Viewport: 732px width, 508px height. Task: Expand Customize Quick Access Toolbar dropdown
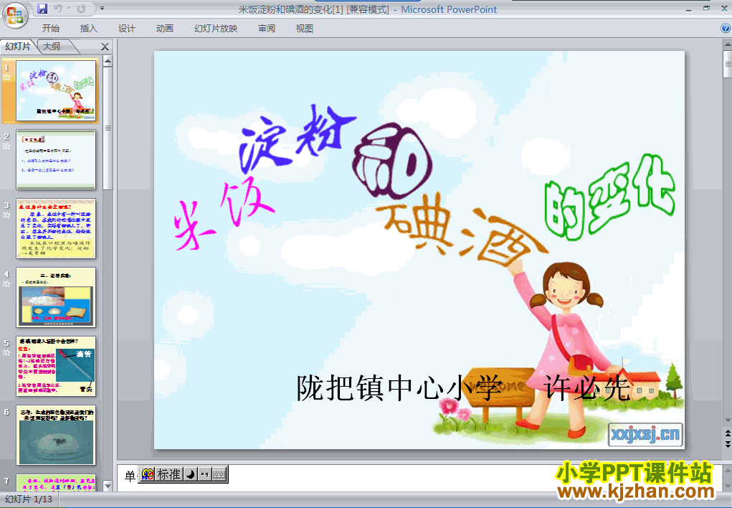coord(102,9)
